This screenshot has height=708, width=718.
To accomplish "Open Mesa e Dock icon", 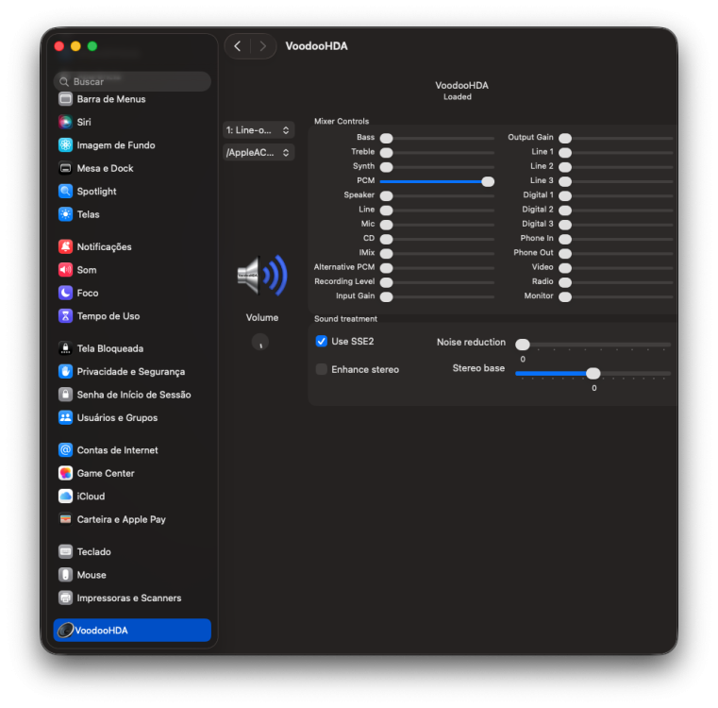I will (65, 168).
